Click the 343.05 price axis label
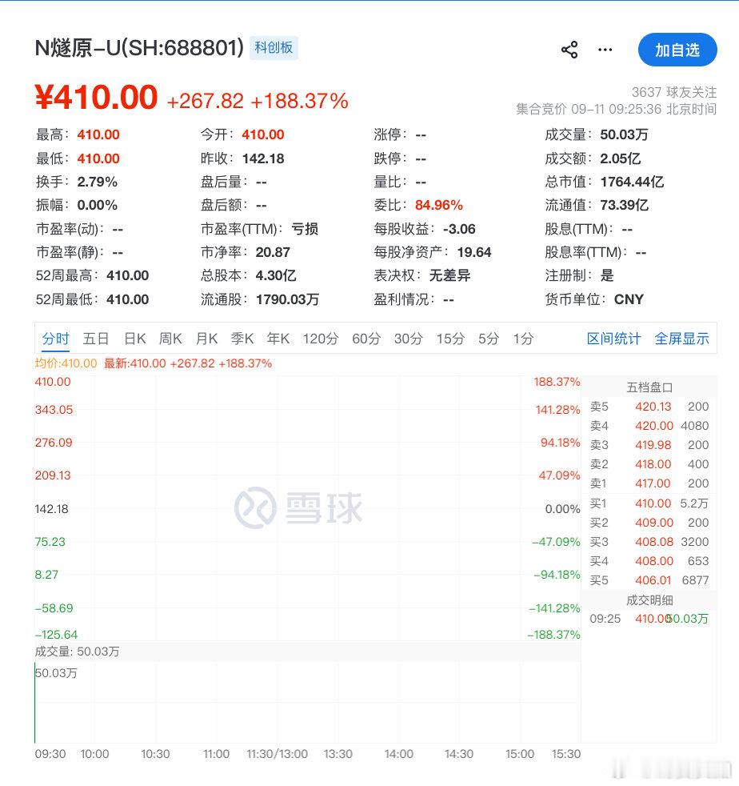The image size is (739, 786). (x=54, y=410)
